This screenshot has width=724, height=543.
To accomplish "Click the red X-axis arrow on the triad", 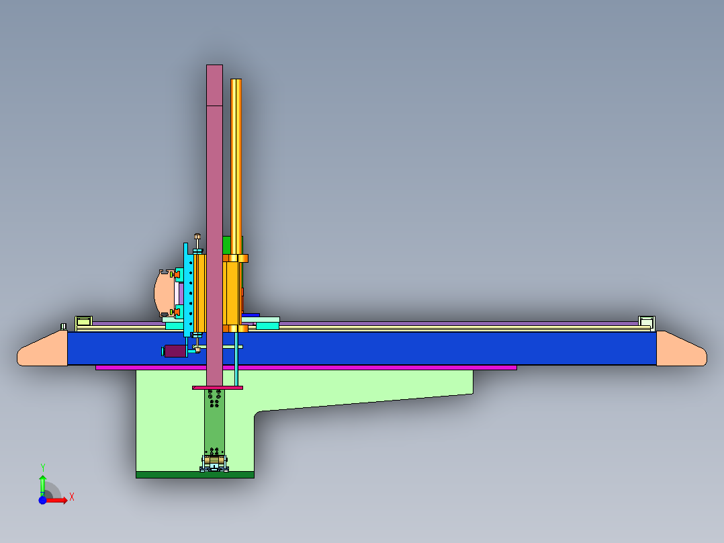I will point(59,500).
